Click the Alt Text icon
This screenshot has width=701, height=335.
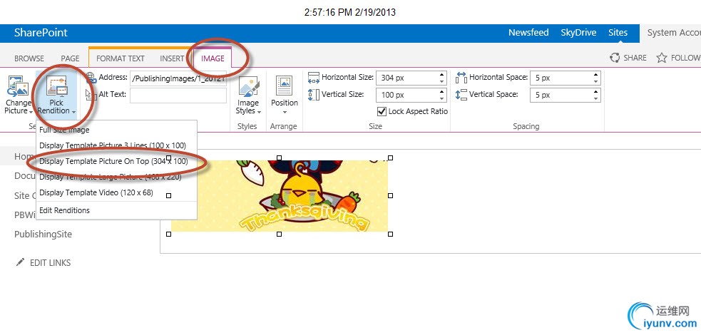pyautogui.click(x=91, y=95)
